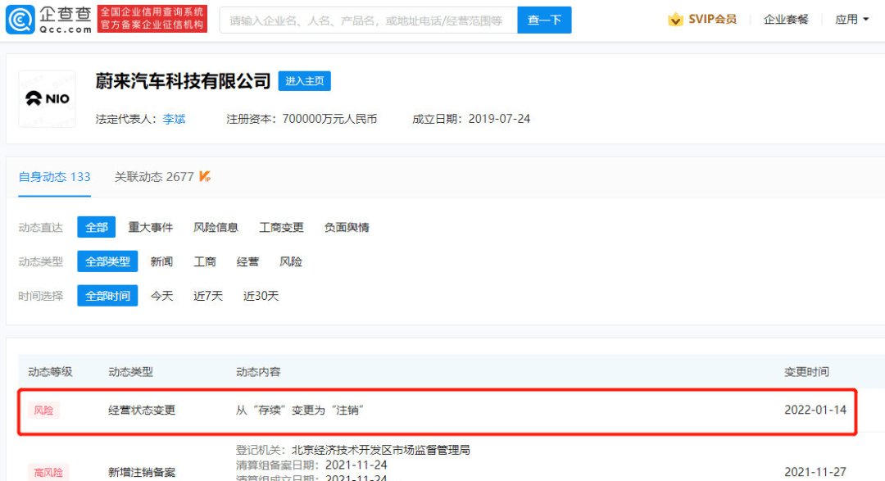Click the NIO company logo thumbnail
The width and height of the screenshot is (885, 481).
click(x=47, y=98)
